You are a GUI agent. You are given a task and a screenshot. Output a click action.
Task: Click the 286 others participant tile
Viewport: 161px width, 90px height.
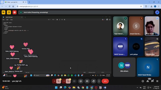(x=124, y=67)
